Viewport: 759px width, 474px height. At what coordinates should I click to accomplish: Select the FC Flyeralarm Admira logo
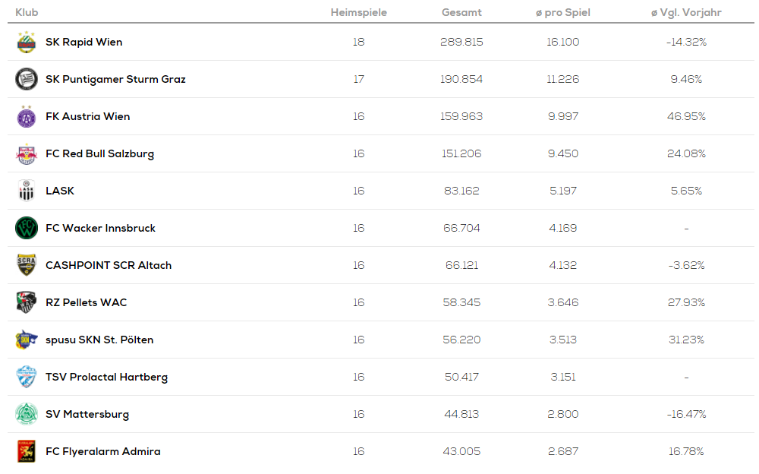27,451
